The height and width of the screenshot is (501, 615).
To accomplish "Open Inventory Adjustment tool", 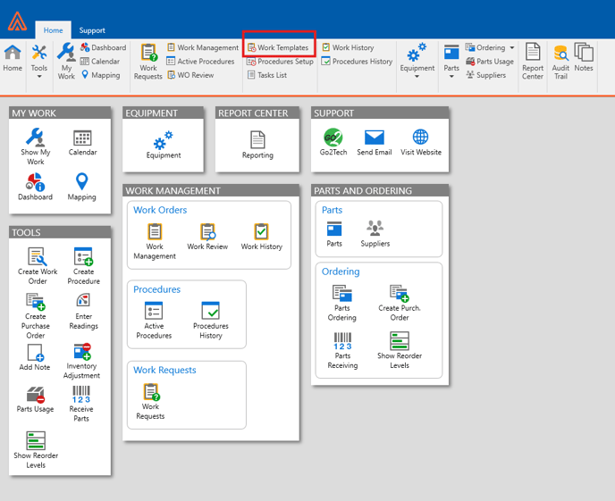I will (81, 361).
